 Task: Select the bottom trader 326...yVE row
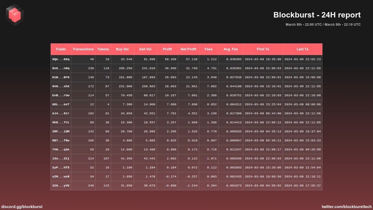[x=61, y=185]
